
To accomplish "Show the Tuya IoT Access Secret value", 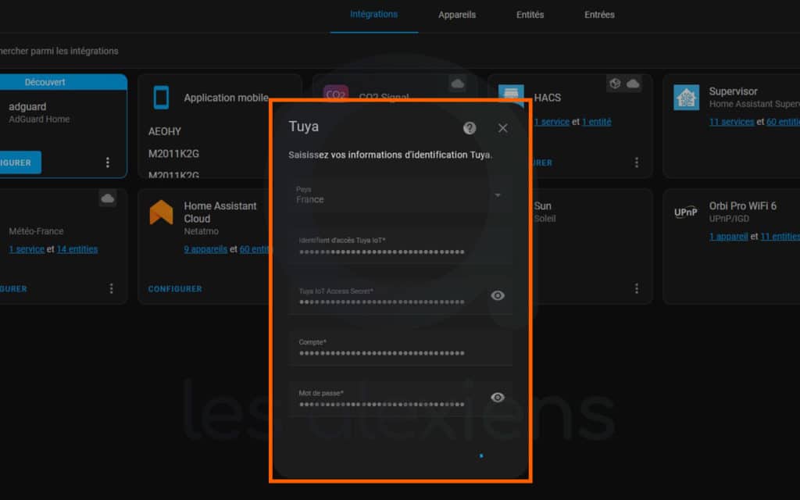I will [x=498, y=295].
